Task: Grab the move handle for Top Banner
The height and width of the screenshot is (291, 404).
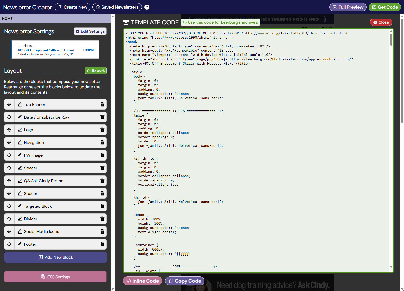Action: (9, 104)
